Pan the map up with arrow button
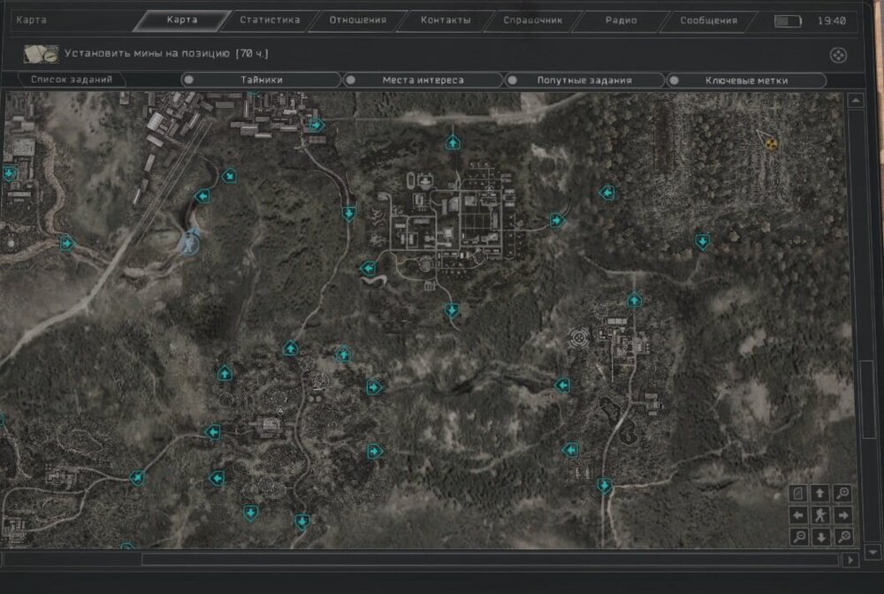The width and height of the screenshot is (884, 594). tap(820, 493)
